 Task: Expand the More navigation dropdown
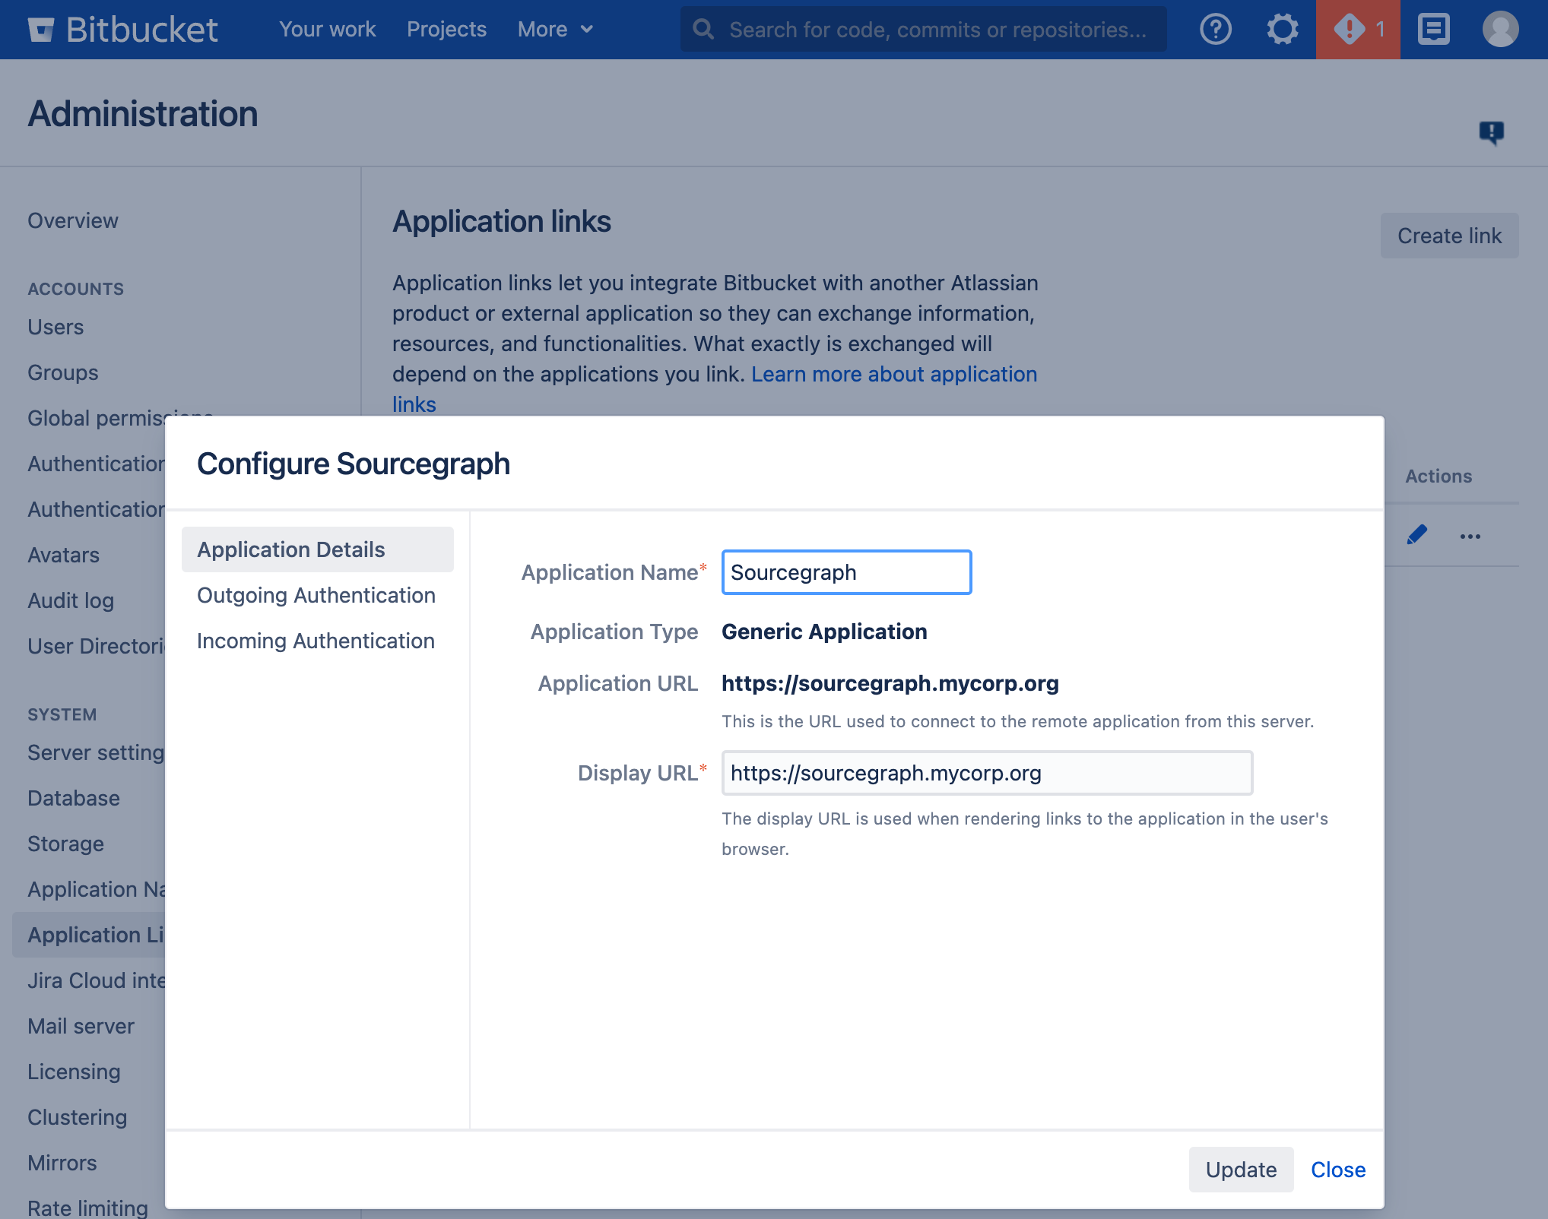554,29
